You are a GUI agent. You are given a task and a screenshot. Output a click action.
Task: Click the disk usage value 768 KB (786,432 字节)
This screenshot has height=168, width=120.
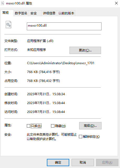[43, 81]
